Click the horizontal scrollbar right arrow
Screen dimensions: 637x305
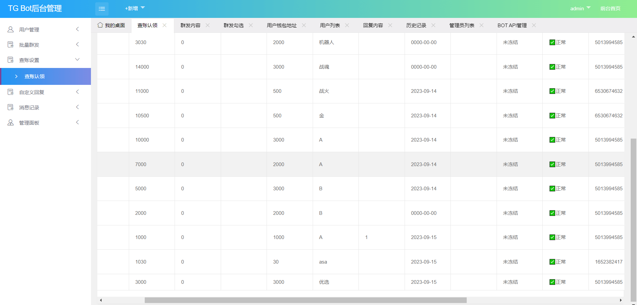coord(620,300)
